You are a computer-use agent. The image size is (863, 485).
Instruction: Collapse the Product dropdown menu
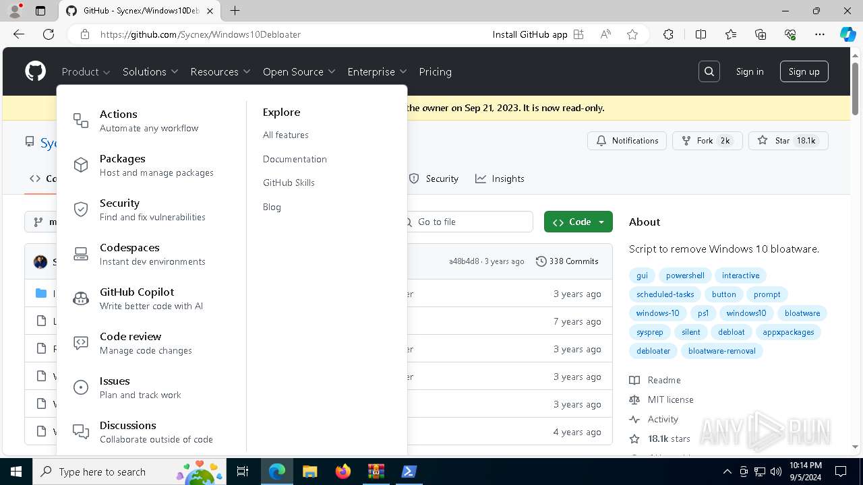[x=86, y=71]
